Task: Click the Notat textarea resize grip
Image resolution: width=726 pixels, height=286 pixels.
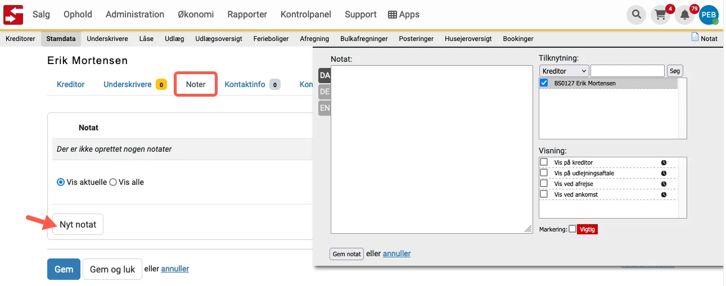Action: [528, 229]
